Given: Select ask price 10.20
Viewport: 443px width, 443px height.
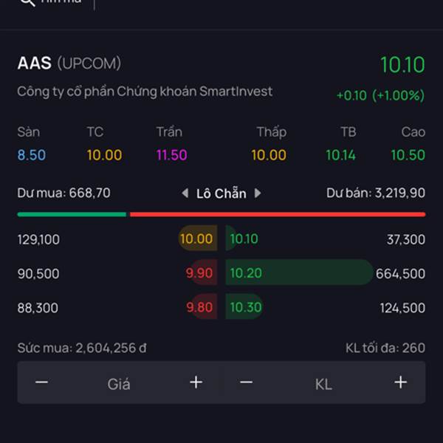Looking at the screenshot, I should point(246,273).
